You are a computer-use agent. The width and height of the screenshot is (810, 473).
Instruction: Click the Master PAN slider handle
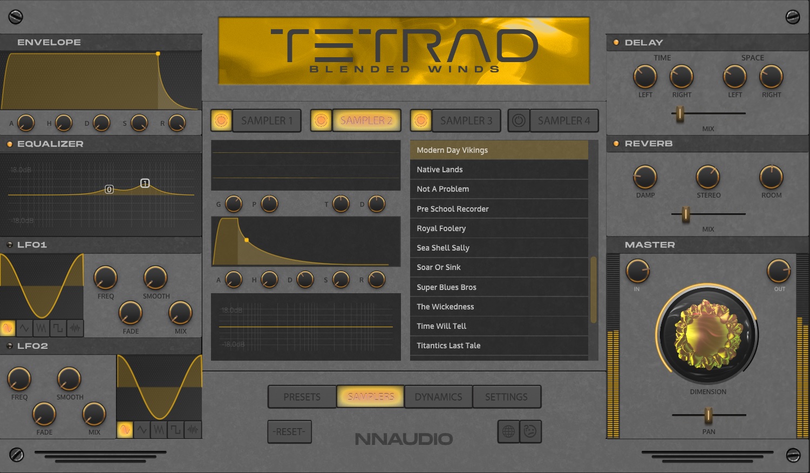point(709,415)
